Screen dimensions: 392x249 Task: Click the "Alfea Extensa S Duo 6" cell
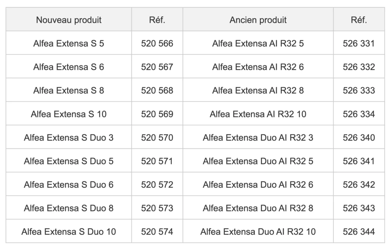click(69, 185)
